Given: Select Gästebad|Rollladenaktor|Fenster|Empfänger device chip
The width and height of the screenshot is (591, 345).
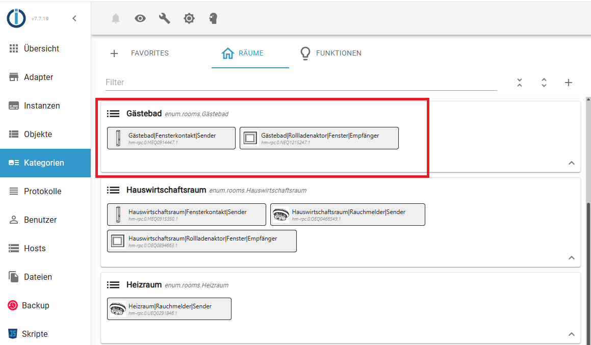Looking at the screenshot, I should coord(319,138).
